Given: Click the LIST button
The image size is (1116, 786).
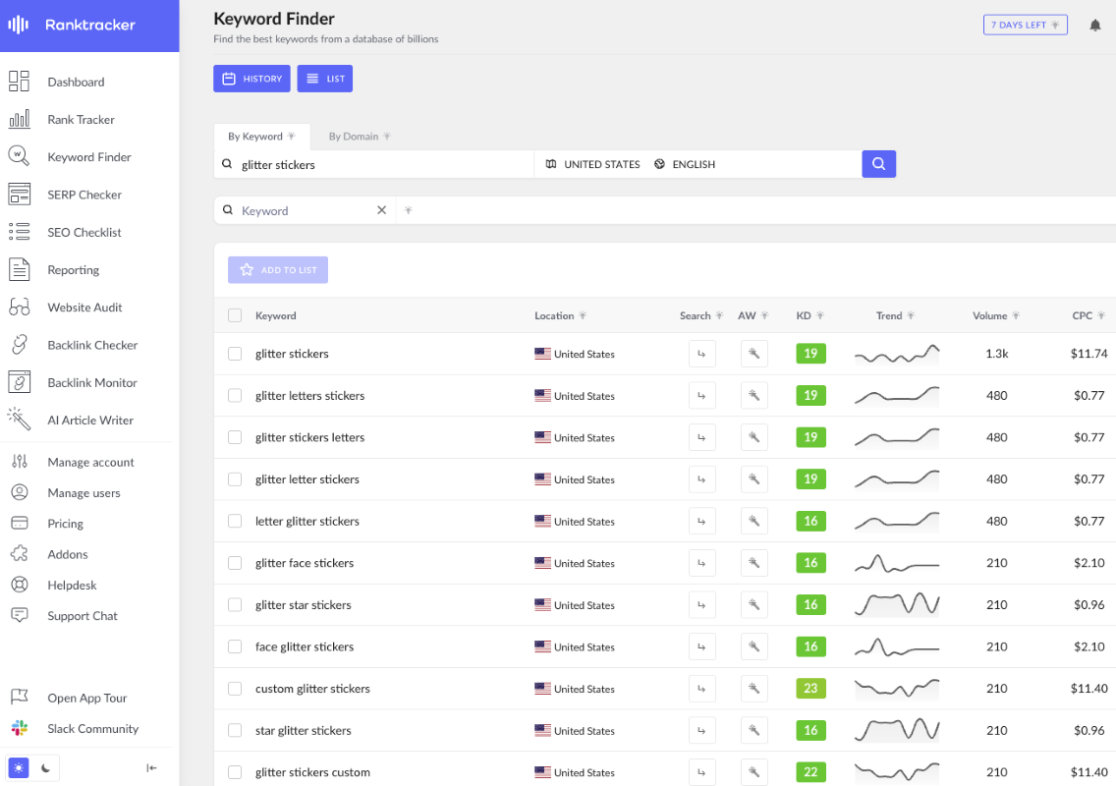Looking at the screenshot, I should 324,79.
